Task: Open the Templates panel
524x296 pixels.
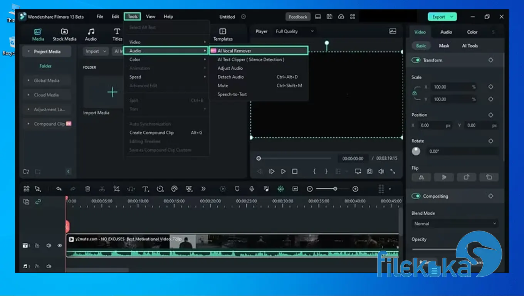Action: tap(223, 34)
